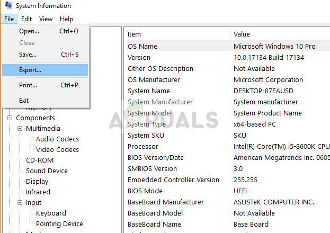This screenshot has width=330, height=233.
Task: Open the Help menu
Action: [66, 19]
